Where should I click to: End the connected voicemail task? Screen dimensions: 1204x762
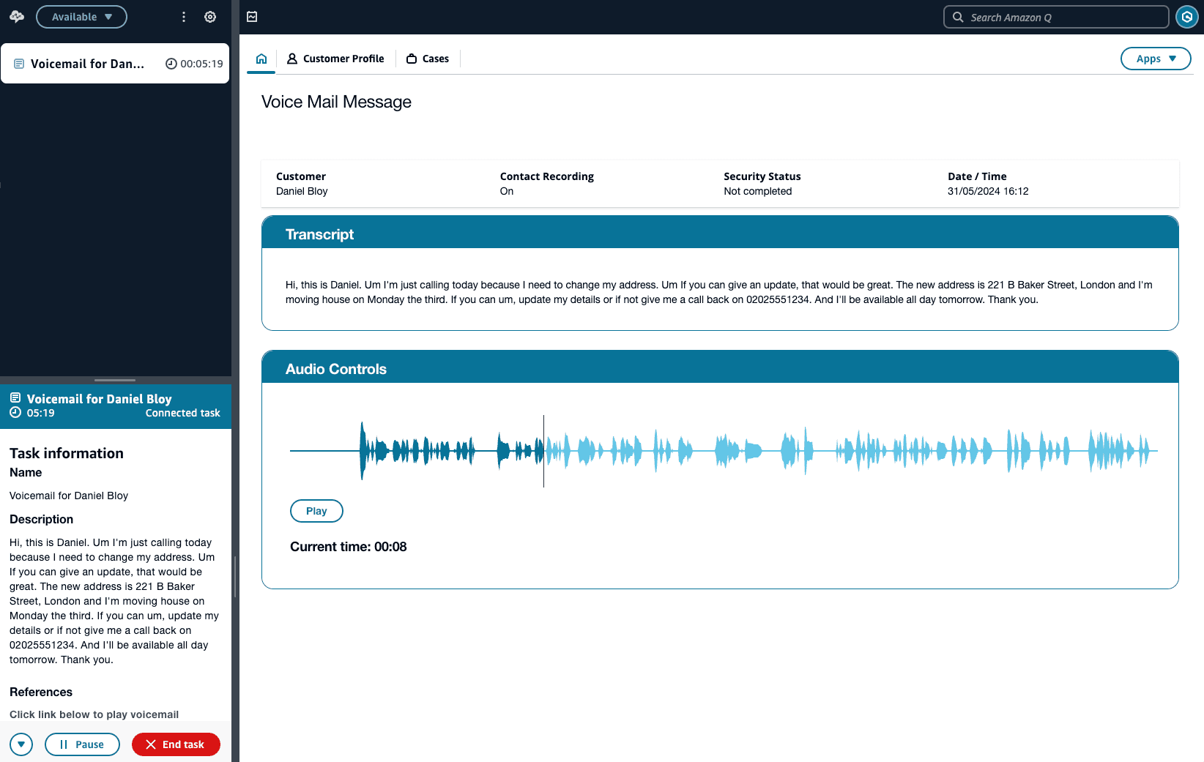coord(176,744)
